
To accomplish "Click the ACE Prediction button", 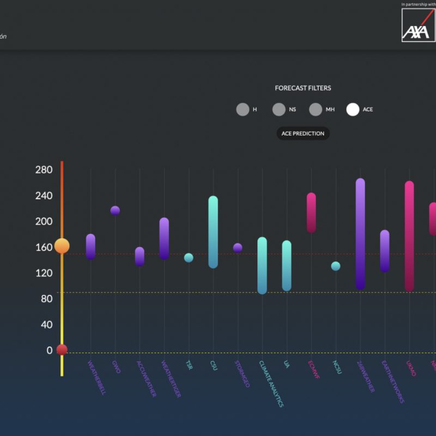I will tap(302, 134).
